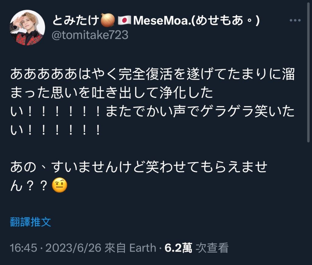The height and width of the screenshot is (265, 312).
Task: Open the profile avatar of とみたけ
Action: 27,28
